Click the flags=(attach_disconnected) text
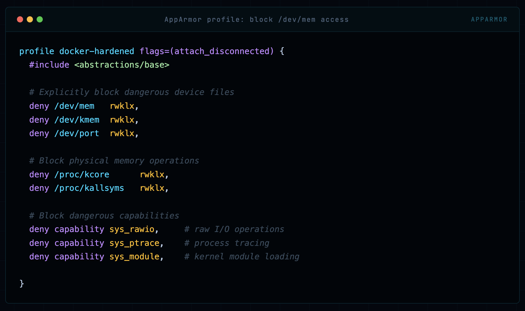 click(x=206, y=51)
